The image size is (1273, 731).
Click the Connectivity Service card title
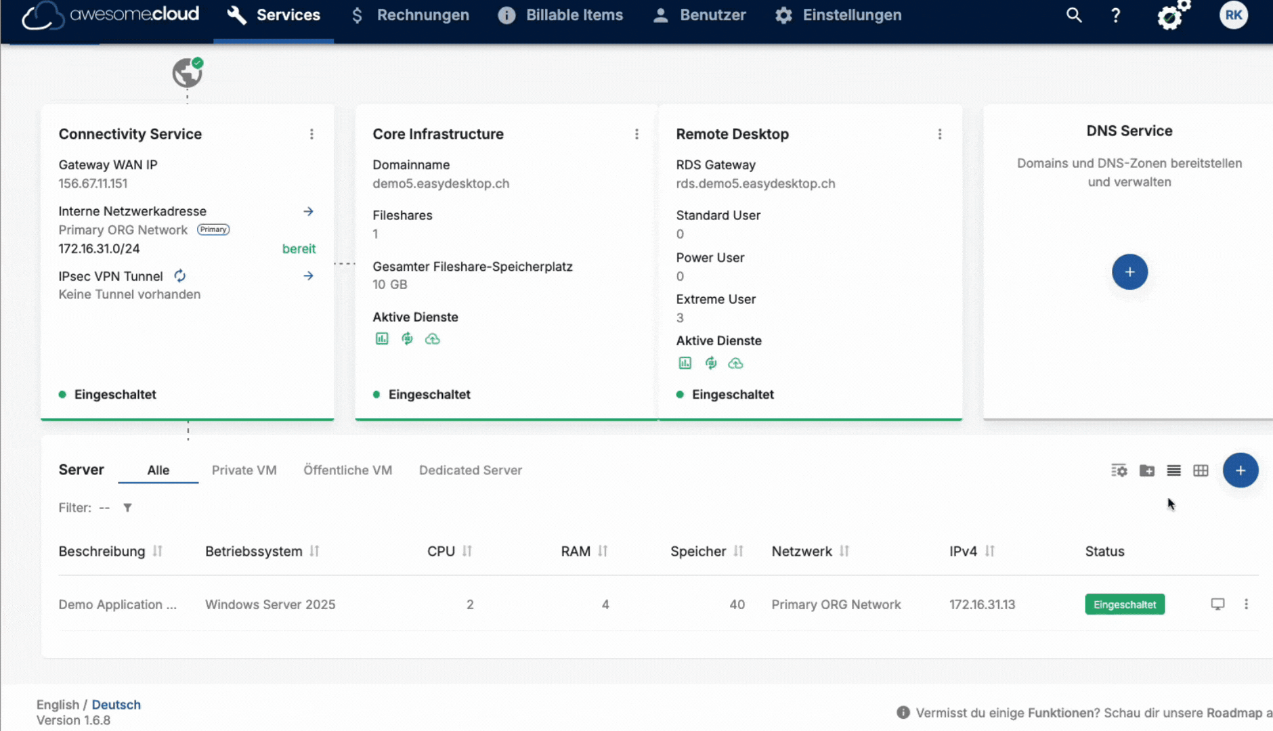(130, 134)
